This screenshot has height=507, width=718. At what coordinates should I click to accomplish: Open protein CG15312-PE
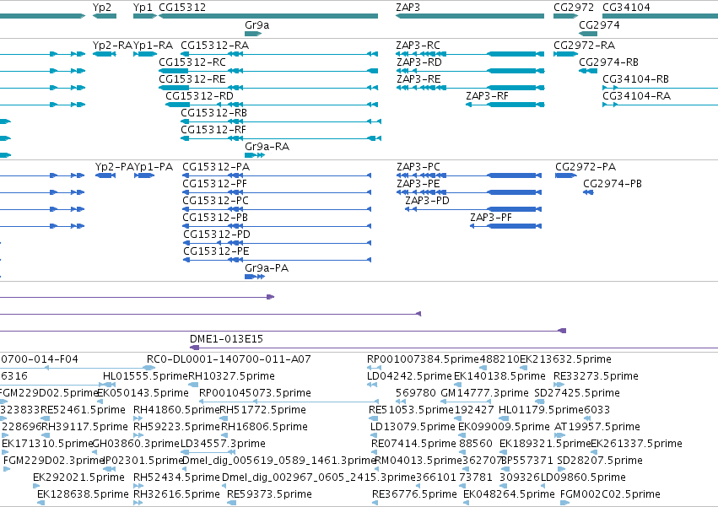click(216, 252)
